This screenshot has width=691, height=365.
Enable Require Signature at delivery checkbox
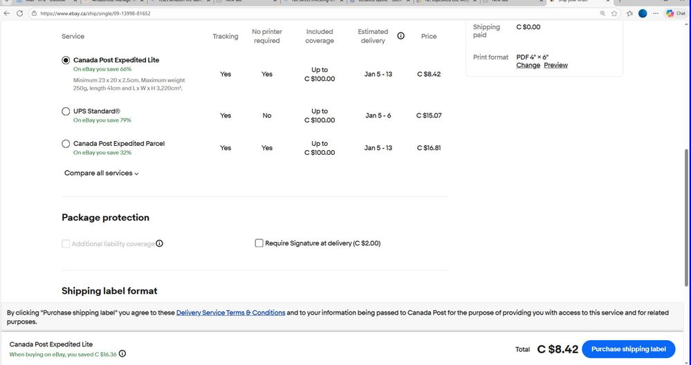(x=259, y=243)
